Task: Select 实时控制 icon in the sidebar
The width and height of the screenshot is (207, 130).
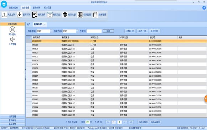Action: pos(12,29)
